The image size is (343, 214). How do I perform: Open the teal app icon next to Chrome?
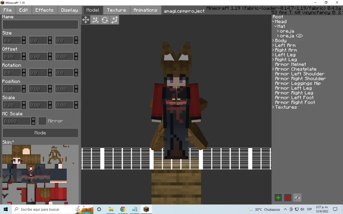pos(134,209)
